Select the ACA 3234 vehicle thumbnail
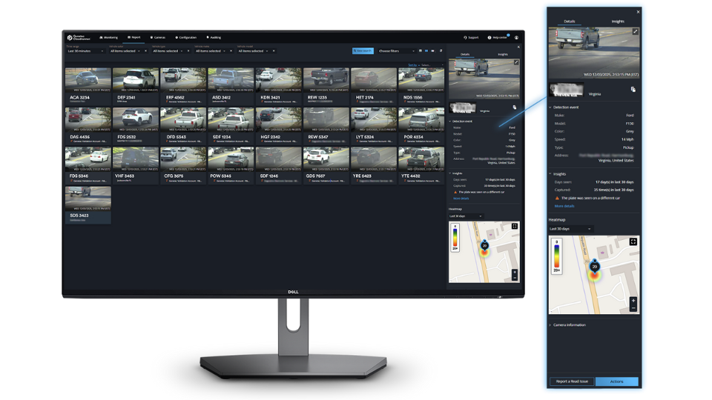The width and height of the screenshot is (712, 400). point(88,79)
